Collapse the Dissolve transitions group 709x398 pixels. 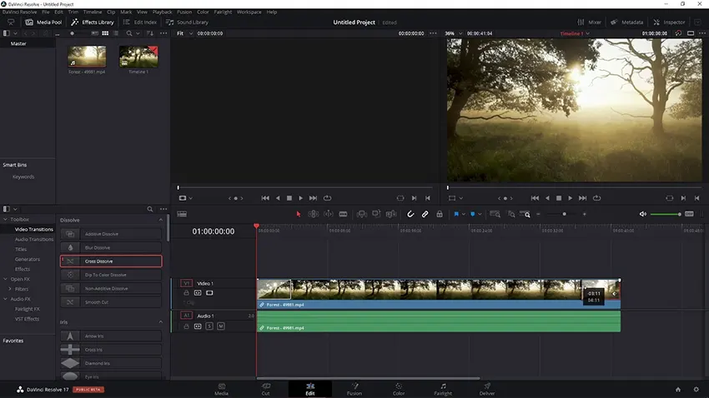tap(160, 220)
